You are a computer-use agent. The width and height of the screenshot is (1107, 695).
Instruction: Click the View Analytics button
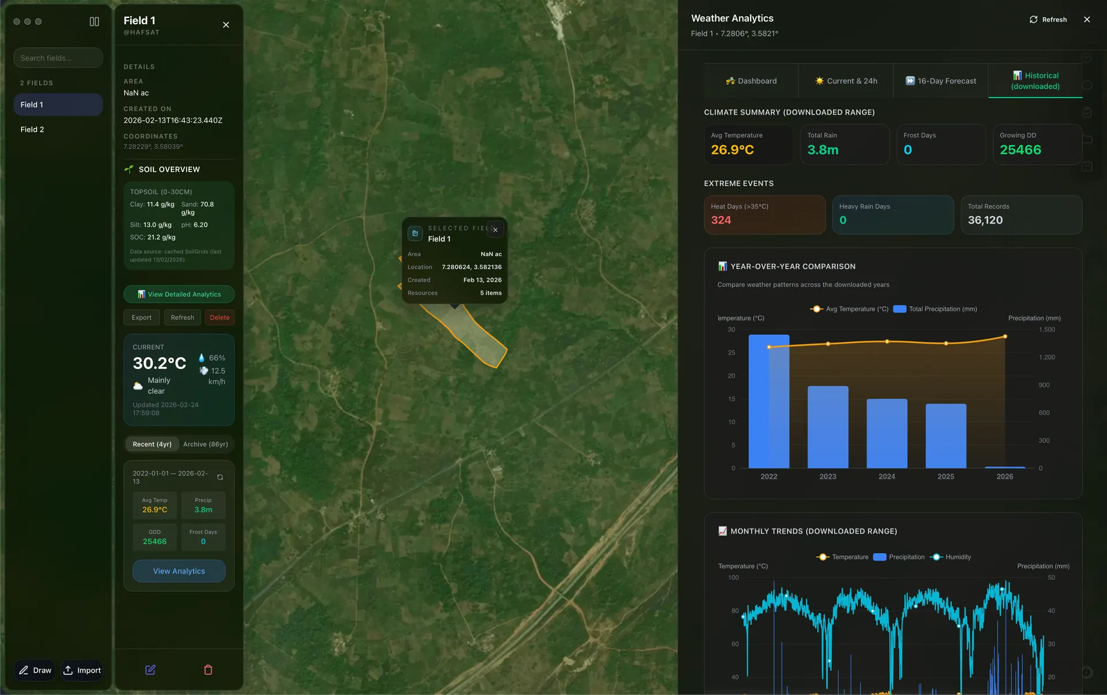click(x=179, y=571)
